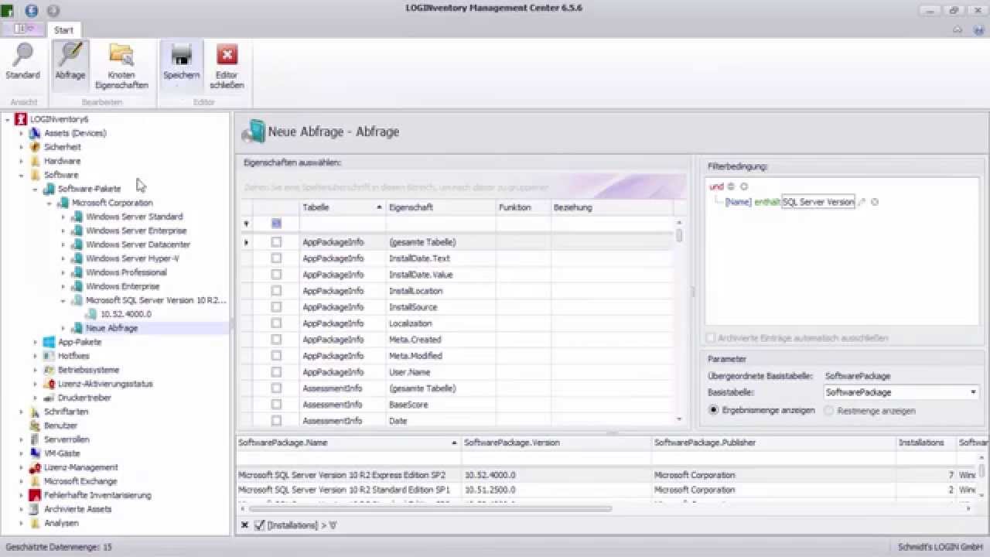Select the VM-Gäste node
990x557 pixels.
62,453
